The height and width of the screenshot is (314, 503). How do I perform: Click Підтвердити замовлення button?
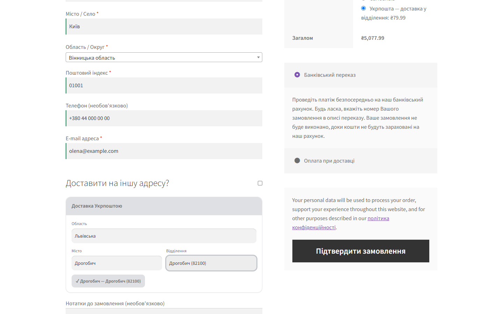point(361,251)
